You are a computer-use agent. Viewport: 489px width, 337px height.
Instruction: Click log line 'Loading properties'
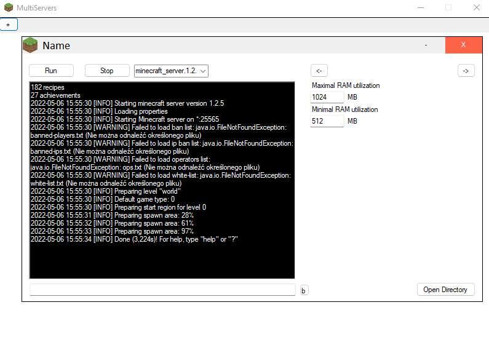(x=99, y=111)
